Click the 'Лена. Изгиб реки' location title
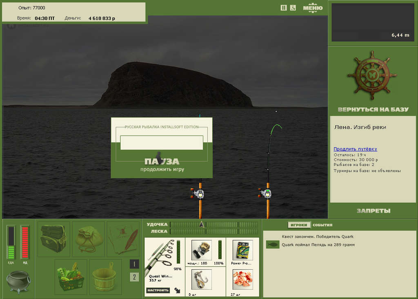The image size is (418, 299). pyautogui.click(x=360, y=127)
